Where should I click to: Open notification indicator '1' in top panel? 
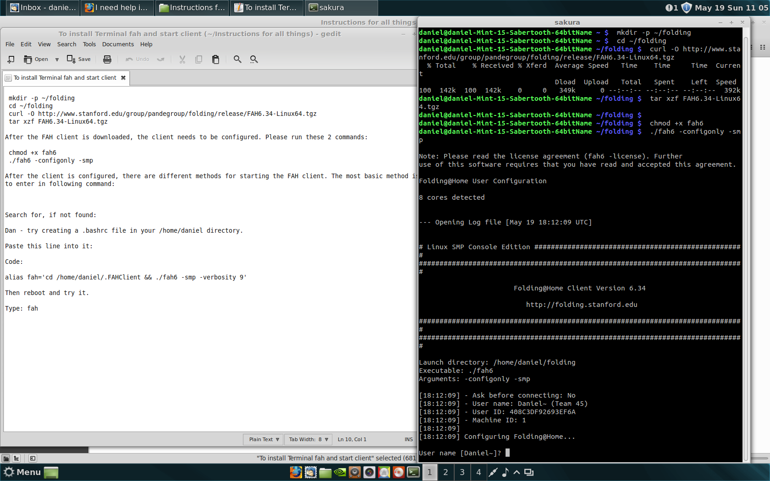tap(671, 8)
